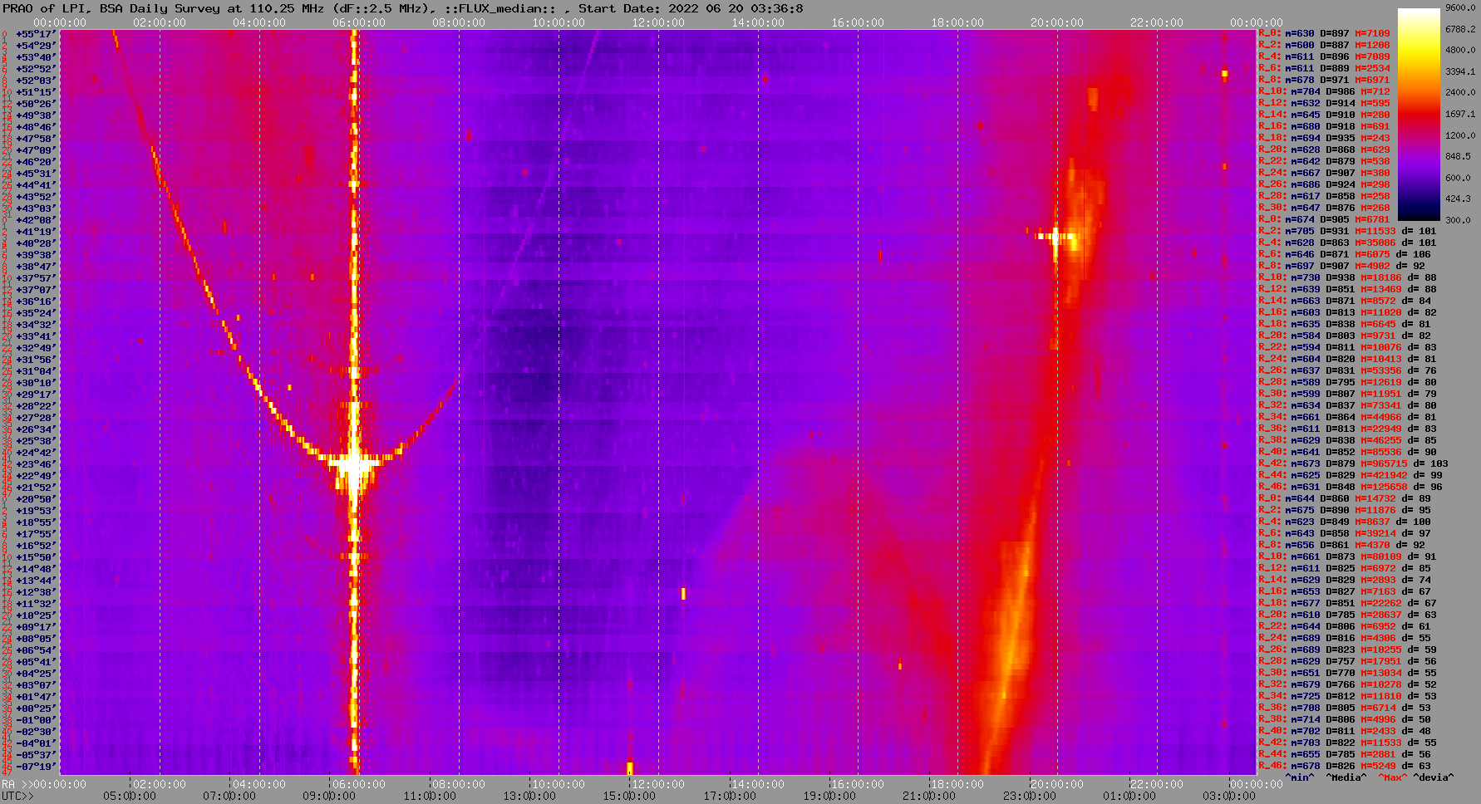The image size is (1481, 804).
Task: Click the 11:00:00 UTC tick label
Action: pos(429,796)
